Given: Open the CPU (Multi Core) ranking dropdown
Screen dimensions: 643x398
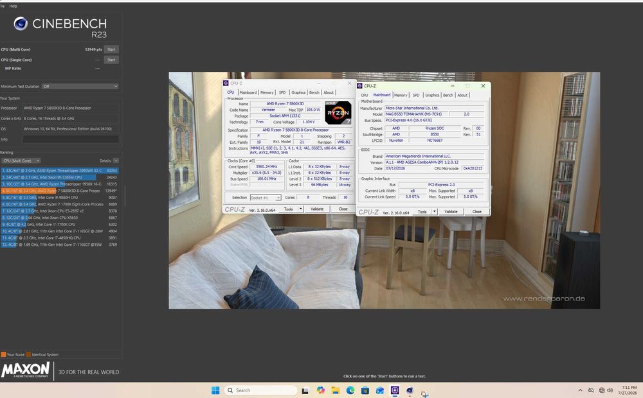Looking at the screenshot, I should 21,161.
